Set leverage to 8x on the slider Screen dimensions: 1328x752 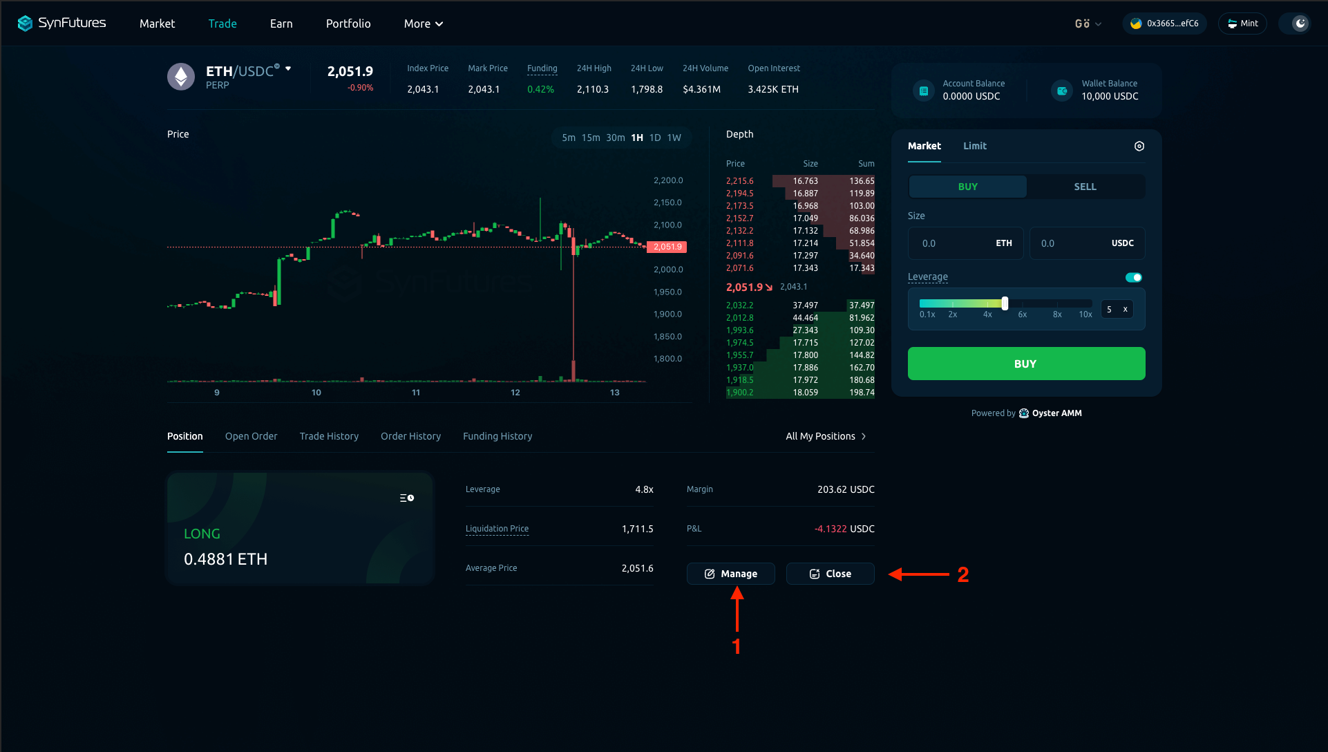click(x=1056, y=303)
